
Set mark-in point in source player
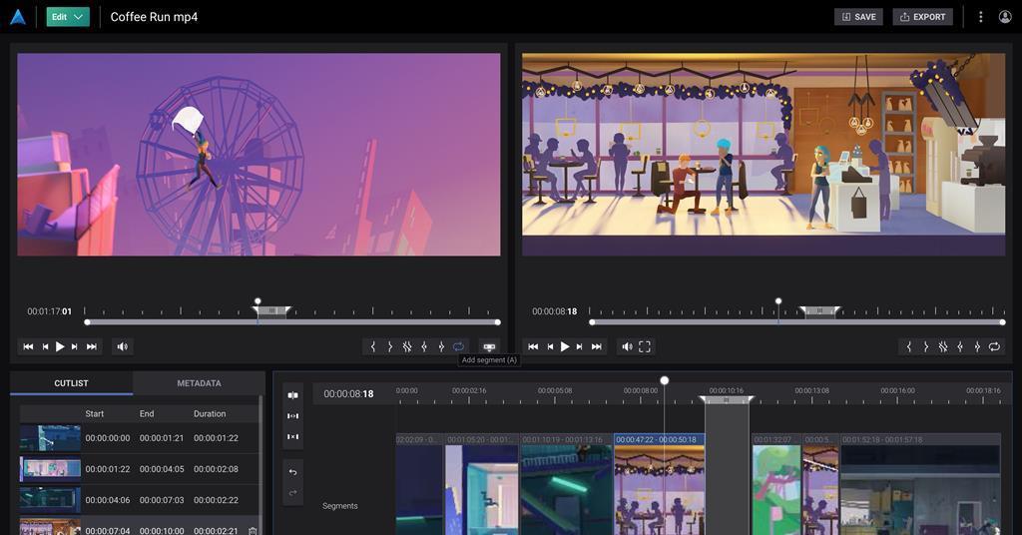(373, 346)
